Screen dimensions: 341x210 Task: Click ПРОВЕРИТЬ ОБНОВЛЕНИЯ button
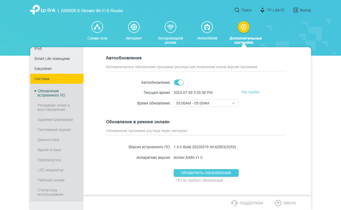pyautogui.click(x=206, y=173)
